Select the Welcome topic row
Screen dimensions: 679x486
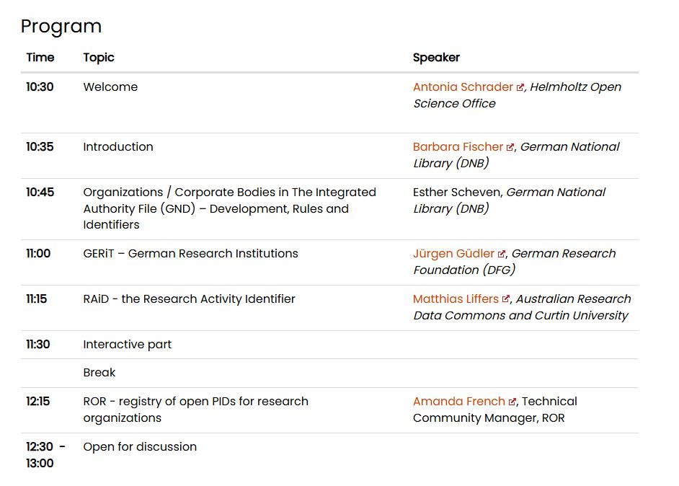coord(110,87)
